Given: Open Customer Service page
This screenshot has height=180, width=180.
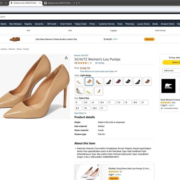Looking at the screenshot, I should coord(106,24).
